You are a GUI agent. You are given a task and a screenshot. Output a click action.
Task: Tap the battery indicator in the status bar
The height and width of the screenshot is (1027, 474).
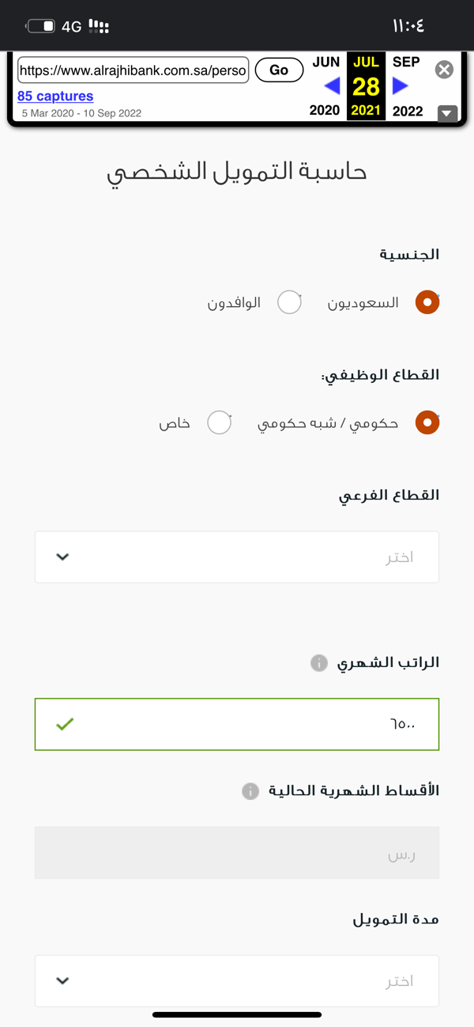coord(41,26)
